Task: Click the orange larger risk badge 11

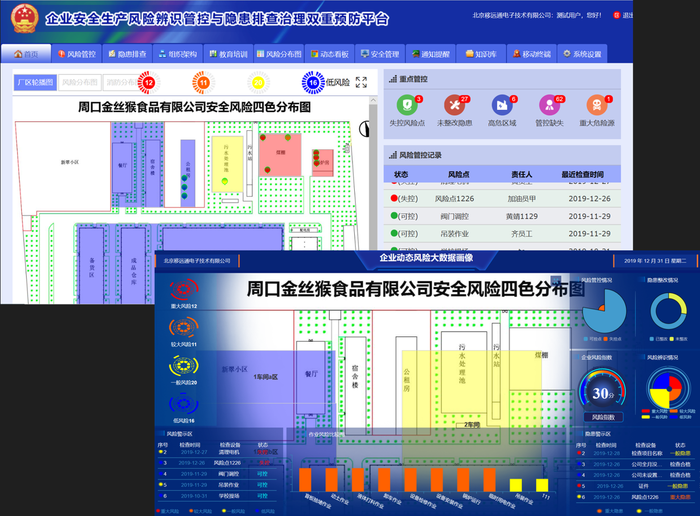Action: coord(203,82)
